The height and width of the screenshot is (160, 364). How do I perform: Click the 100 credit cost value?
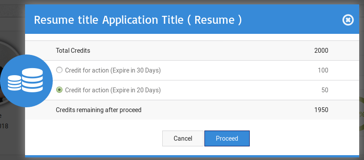323,70
